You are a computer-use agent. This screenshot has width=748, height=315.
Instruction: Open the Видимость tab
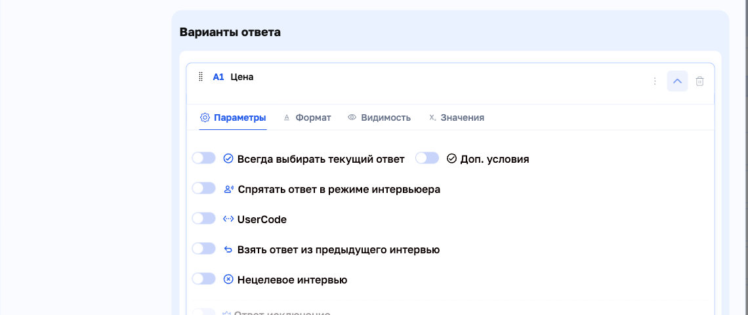pyautogui.click(x=379, y=117)
